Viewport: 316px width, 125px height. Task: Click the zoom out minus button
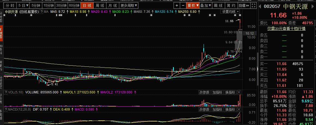point(183,5)
